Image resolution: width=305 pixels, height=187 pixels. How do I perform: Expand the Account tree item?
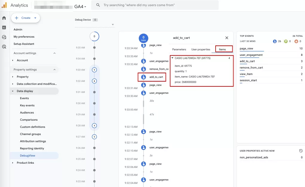[x=13, y=60]
